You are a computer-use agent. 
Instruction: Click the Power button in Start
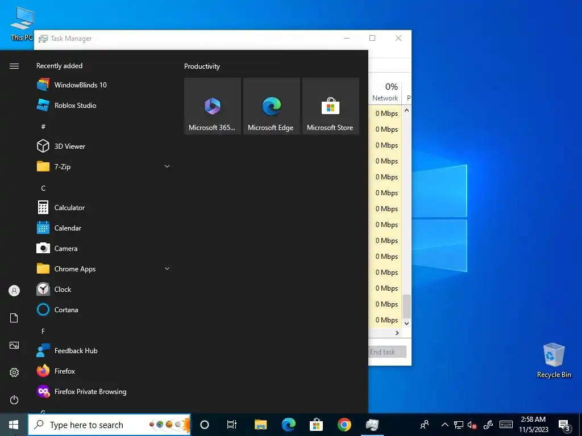14,400
